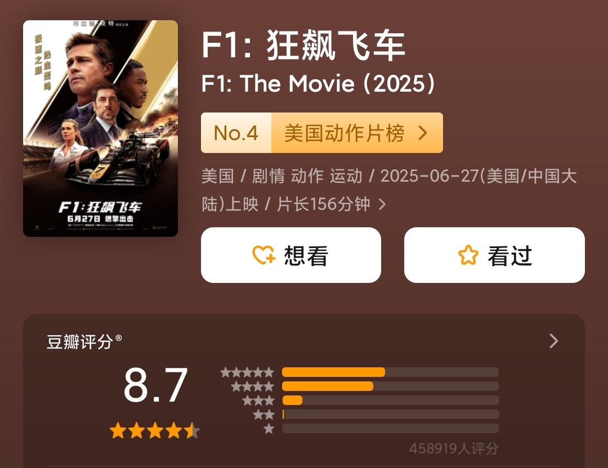608x468 pixels.
Task: Open the 美国动作片榜 ranking list
Action: click(344, 133)
